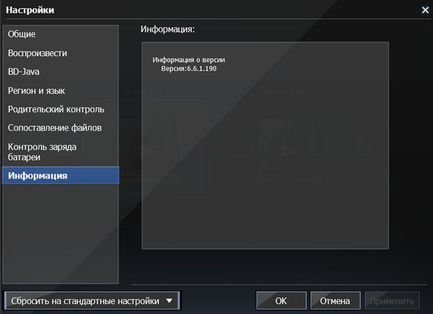Screen dimensions: 433x314
Task: Switch to the BD-Java settings page
Action: (61, 72)
